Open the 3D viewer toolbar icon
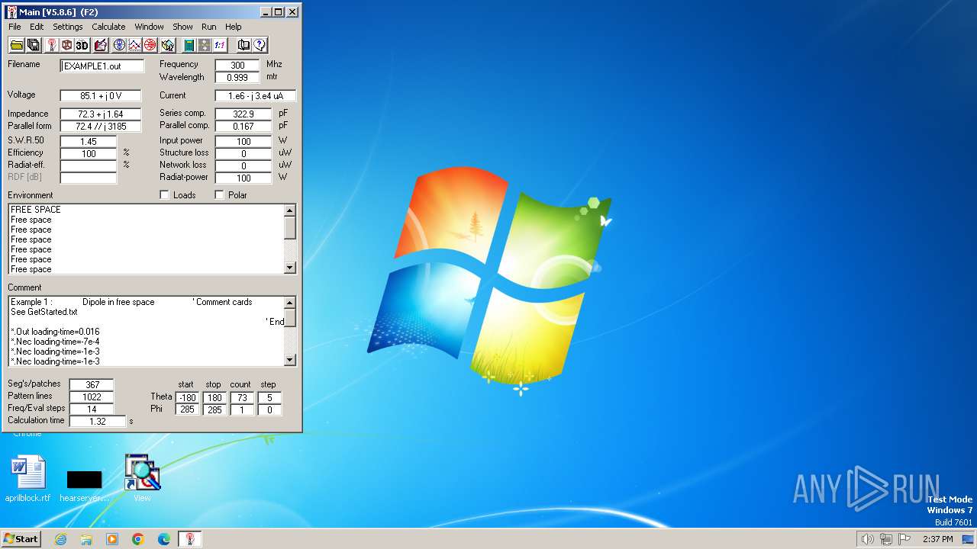 point(82,45)
